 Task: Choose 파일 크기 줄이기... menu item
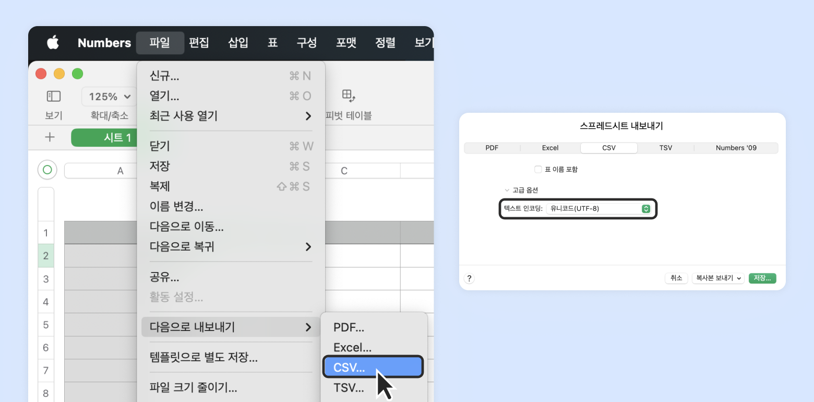click(231, 388)
